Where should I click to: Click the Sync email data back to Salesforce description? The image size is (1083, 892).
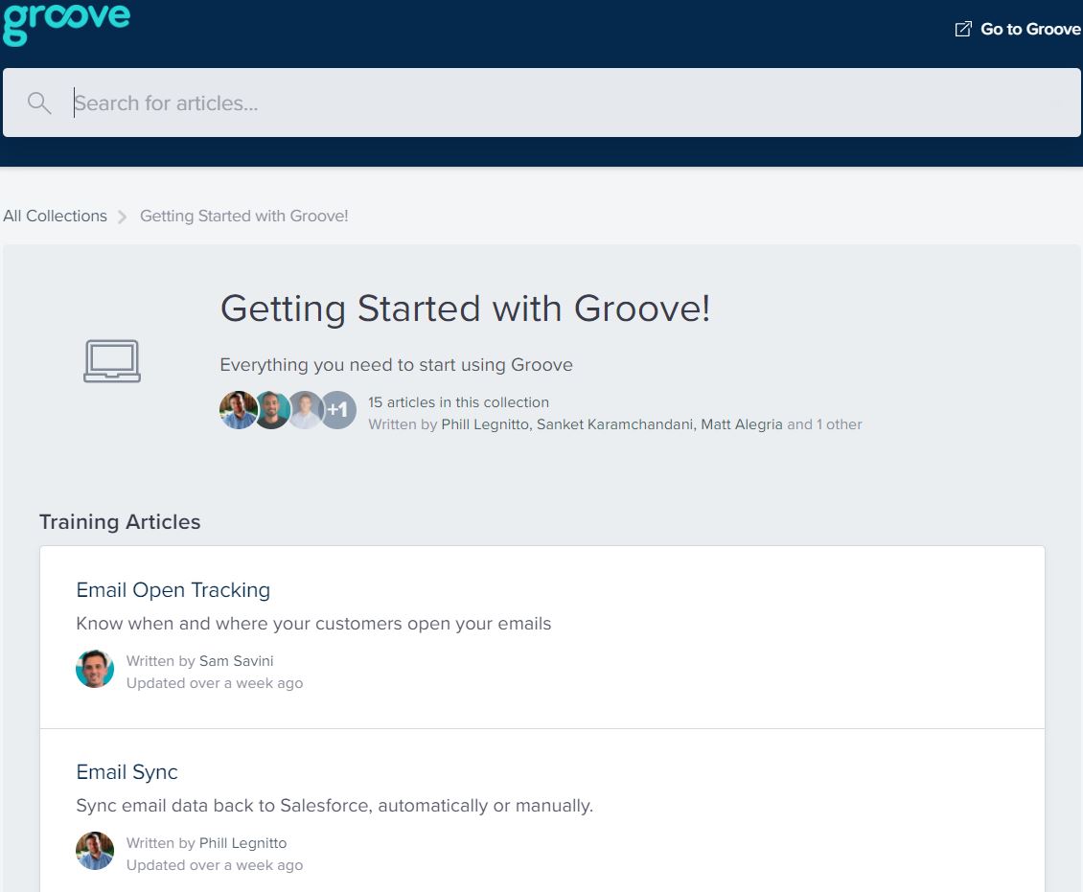coord(334,806)
